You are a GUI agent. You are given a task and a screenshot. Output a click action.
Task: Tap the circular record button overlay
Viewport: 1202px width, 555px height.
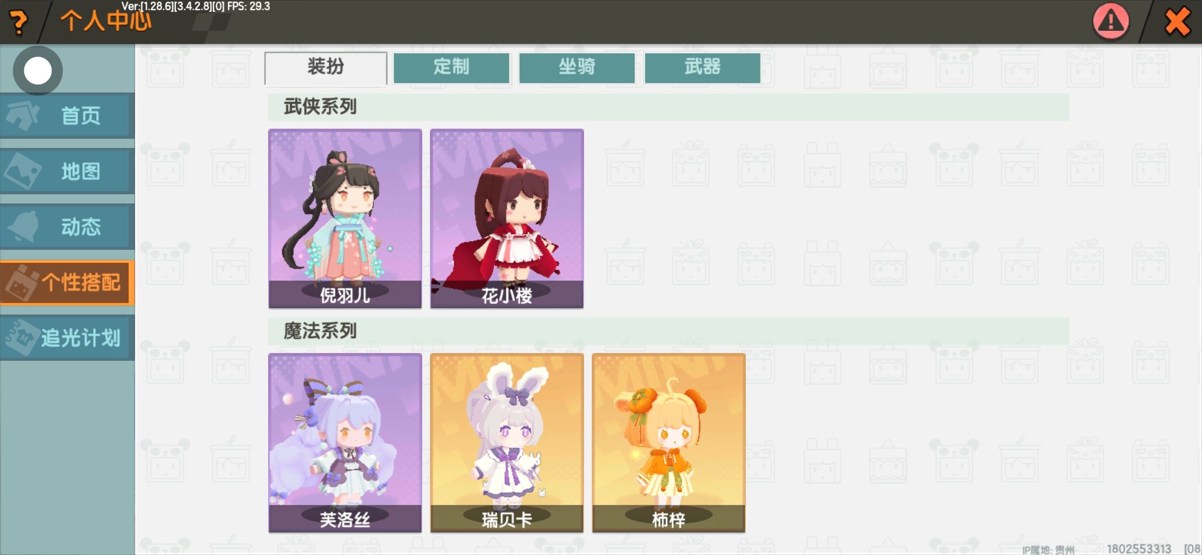coord(38,70)
